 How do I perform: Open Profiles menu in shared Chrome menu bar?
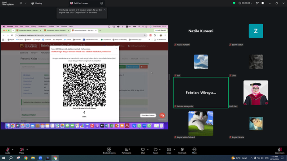[51, 26]
